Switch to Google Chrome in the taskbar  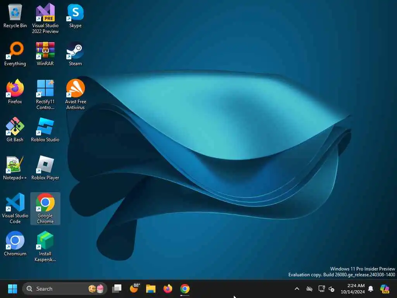185,289
